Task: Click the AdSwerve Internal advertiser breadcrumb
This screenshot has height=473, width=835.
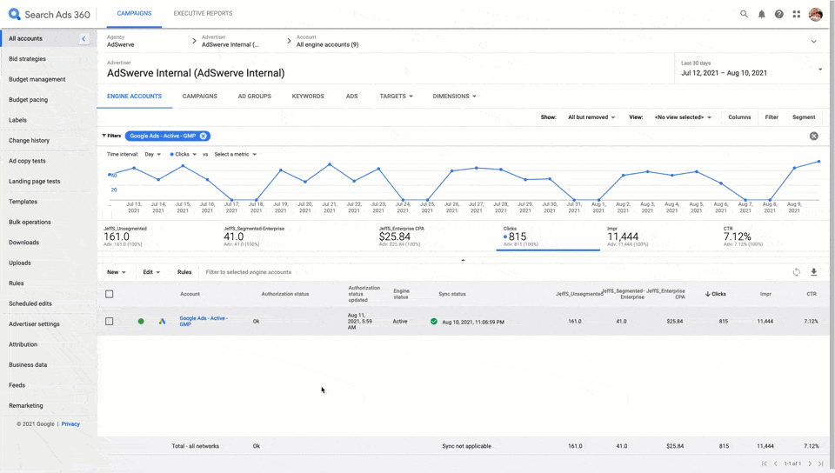Action: [230, 44]
